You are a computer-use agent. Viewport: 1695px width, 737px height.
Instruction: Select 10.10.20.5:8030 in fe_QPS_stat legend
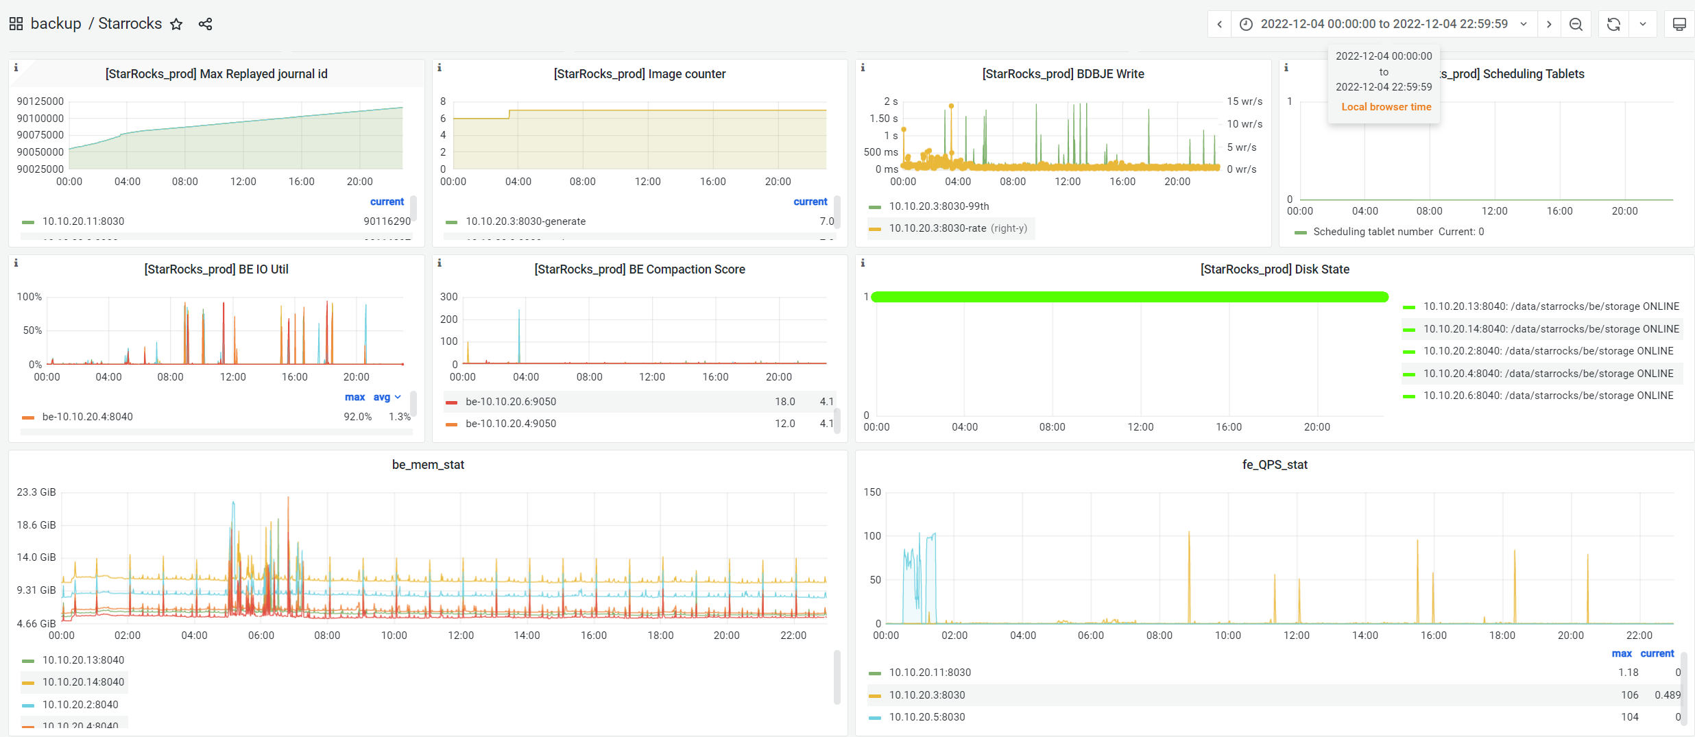coord(927,717)
